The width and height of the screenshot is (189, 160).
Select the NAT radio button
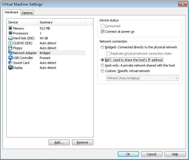click(102, 60)
